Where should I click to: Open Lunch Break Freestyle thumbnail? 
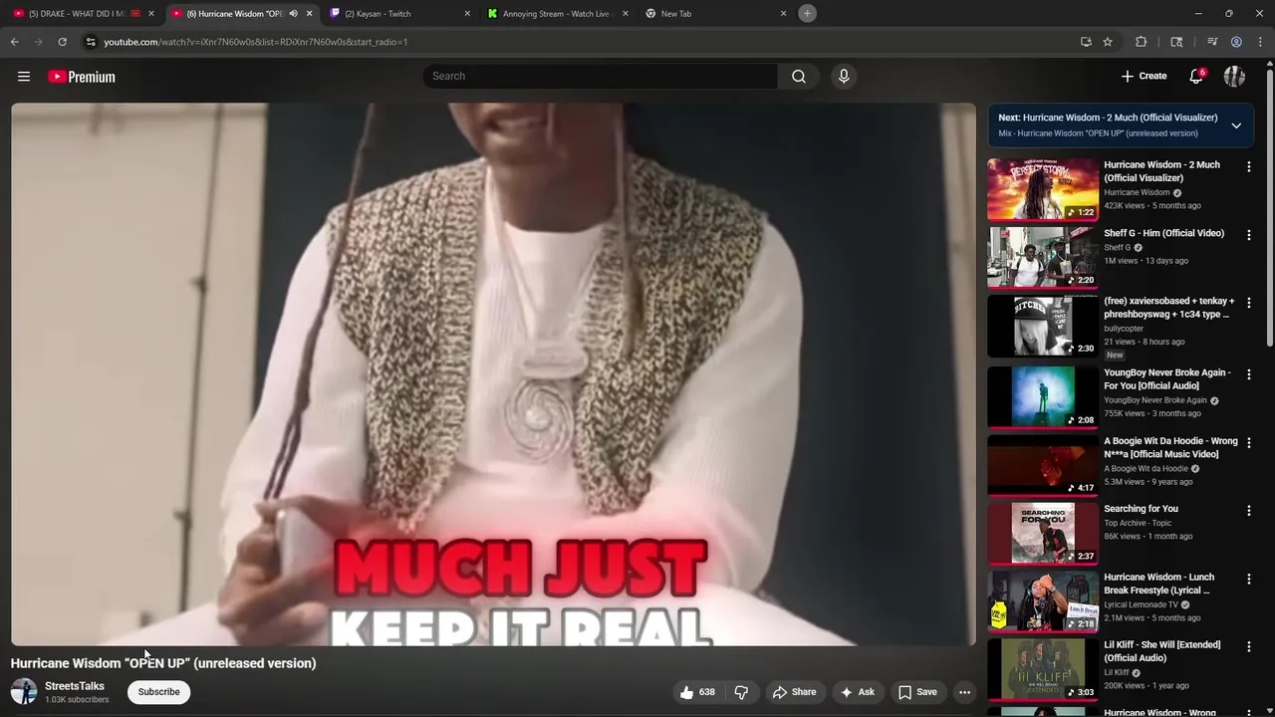[x=1043, y=601]
